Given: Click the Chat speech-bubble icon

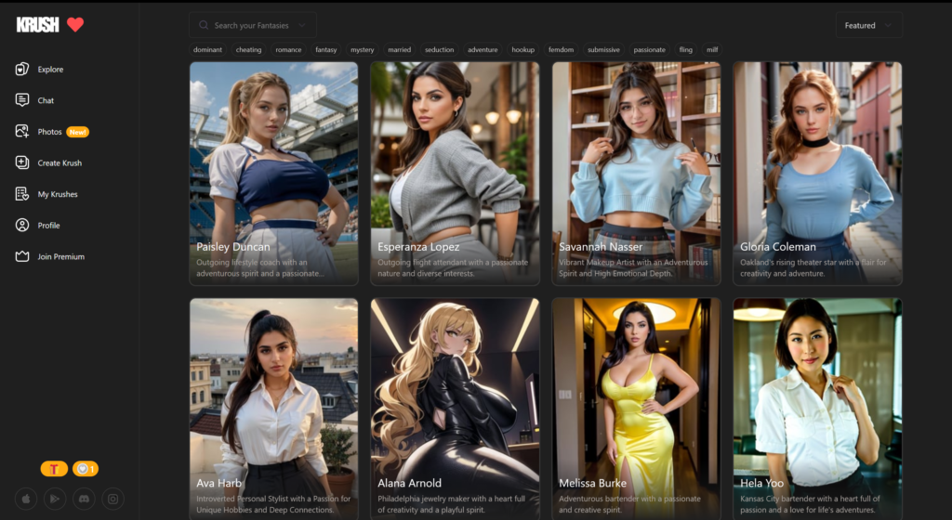Looking at the screenshot, I should [x=22, y=100].
